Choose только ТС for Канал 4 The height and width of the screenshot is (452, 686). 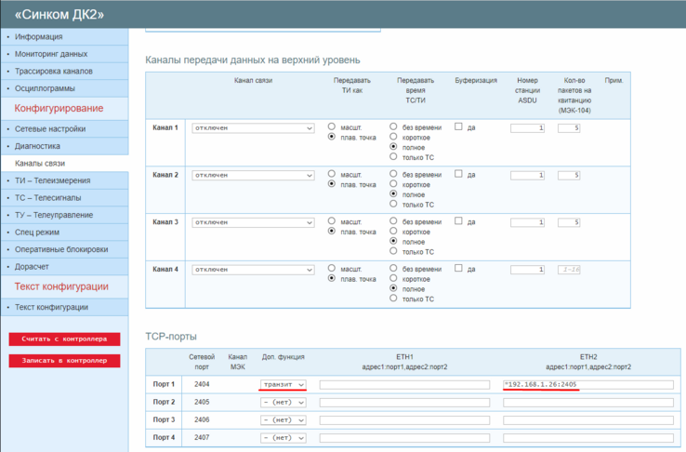point(393,299)
